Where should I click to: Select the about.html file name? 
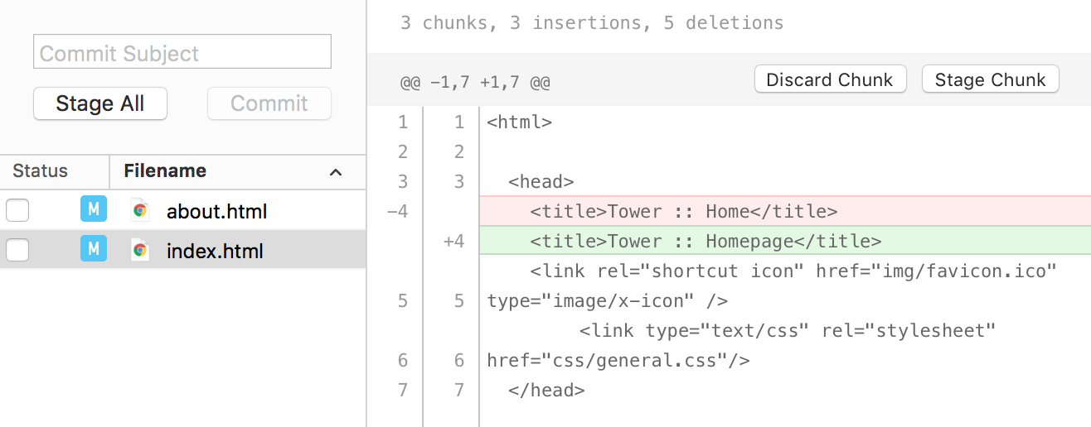coord(216,211)
